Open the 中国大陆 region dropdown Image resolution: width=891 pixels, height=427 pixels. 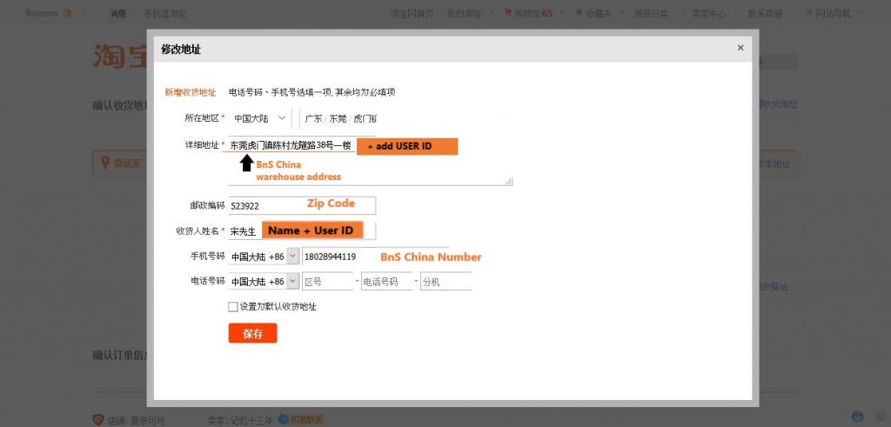(260, 118)
